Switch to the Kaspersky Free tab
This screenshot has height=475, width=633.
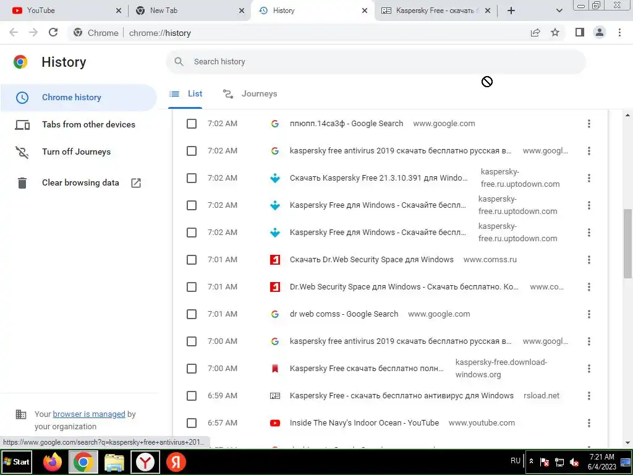(435, 11)
